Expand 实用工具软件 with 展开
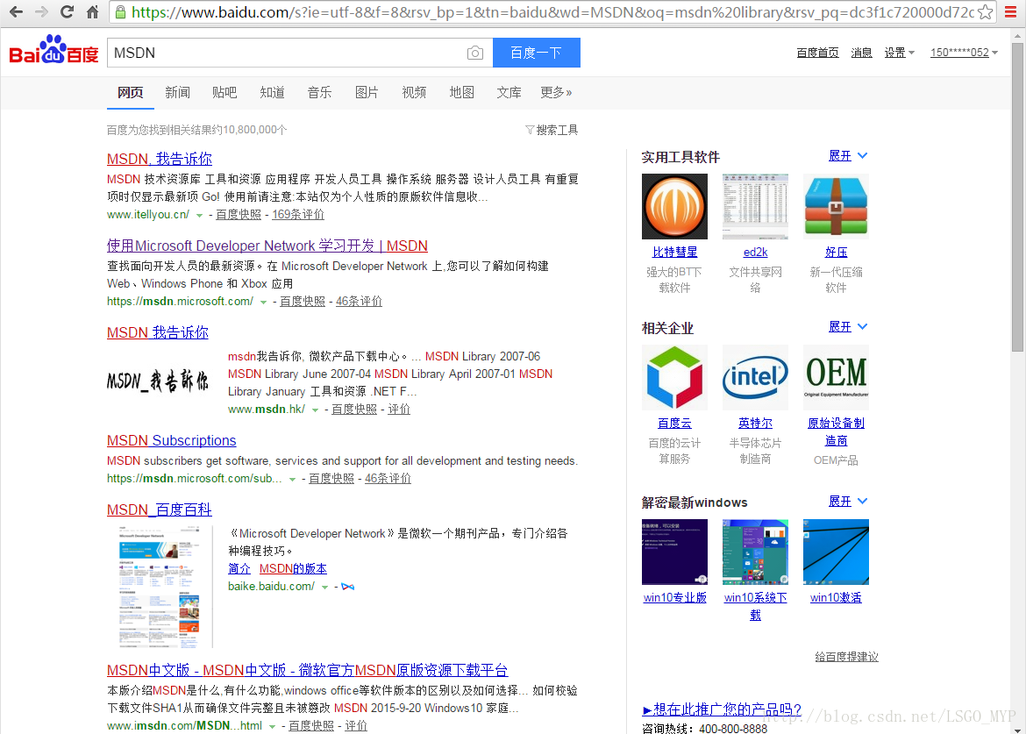 point(848,156)
